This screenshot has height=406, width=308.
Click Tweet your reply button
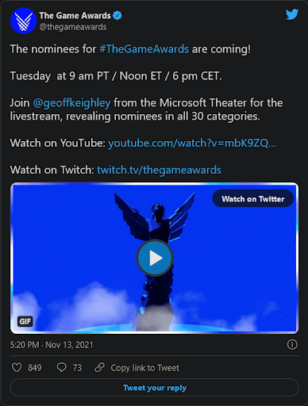pyautogui.click(x=155, y=388)
